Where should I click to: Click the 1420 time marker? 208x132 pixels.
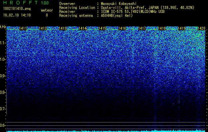pyautogui.click(x=201, y=28)
